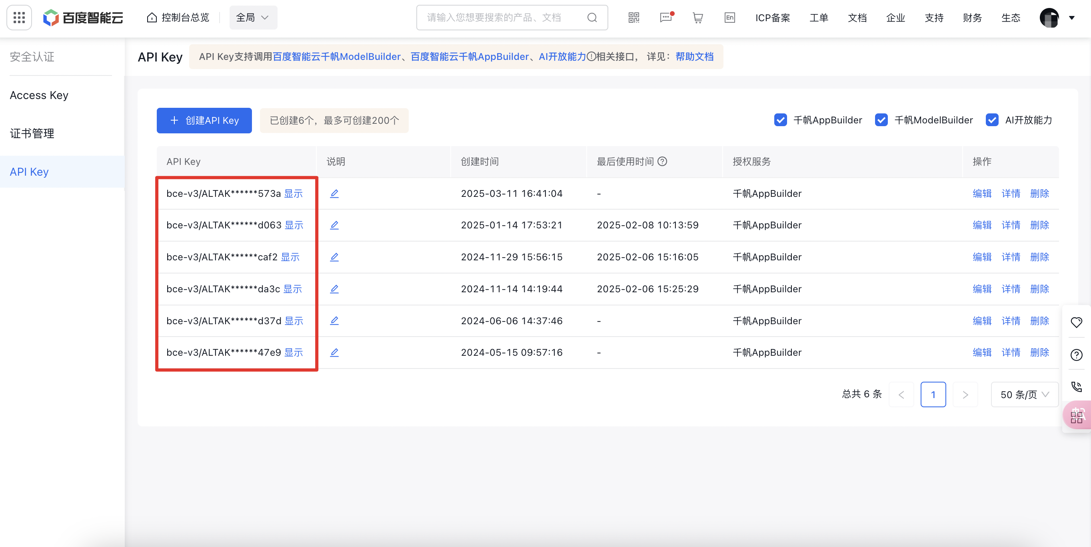Image resolution: width=1091 pixels, height=547 pixels.
Task: Open 文档 in top navigation
Action: (x=857, y=18)
